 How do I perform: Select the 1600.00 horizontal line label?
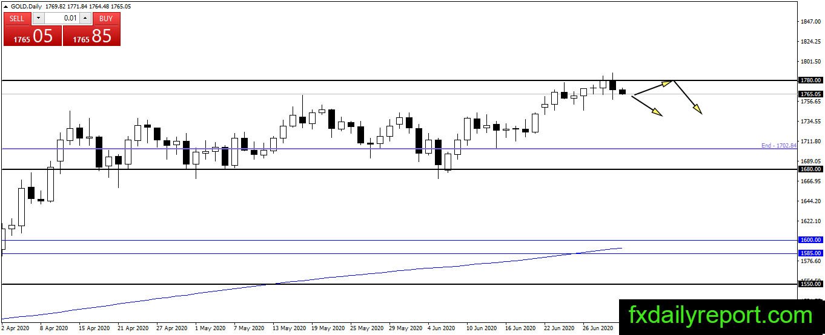(x=810, y=240)
